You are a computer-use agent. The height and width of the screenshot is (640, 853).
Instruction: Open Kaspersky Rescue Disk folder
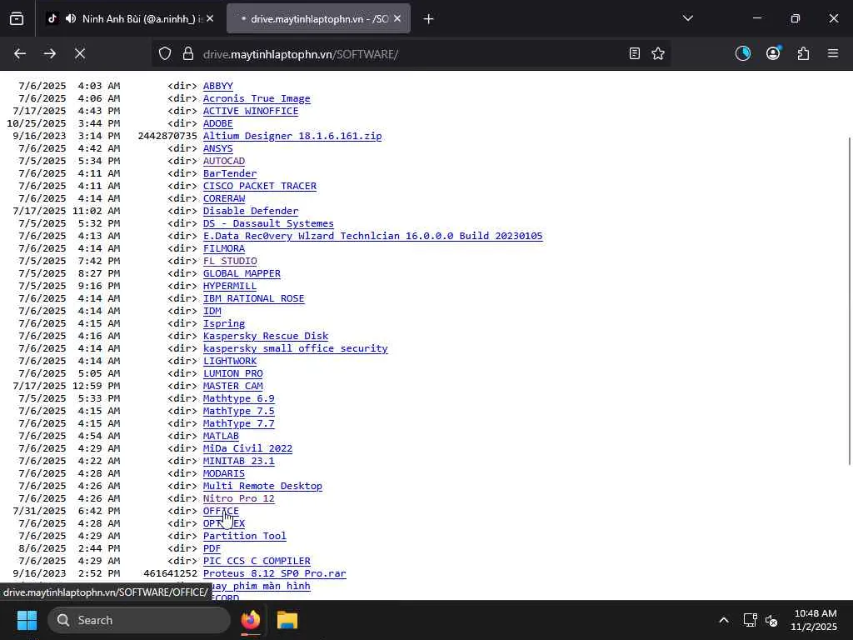coord(266,337)
